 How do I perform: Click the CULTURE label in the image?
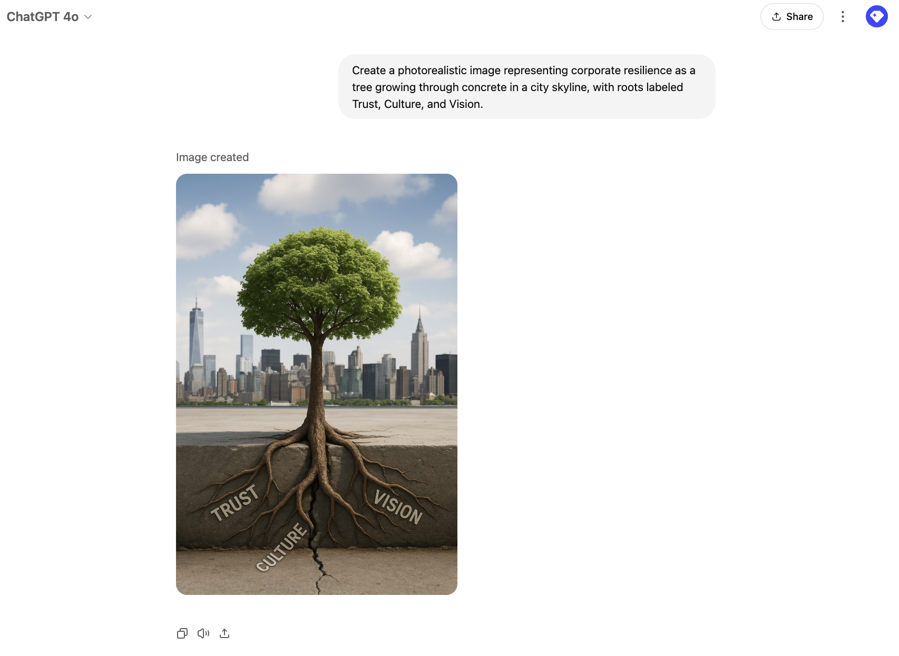[x=282, y=547]
